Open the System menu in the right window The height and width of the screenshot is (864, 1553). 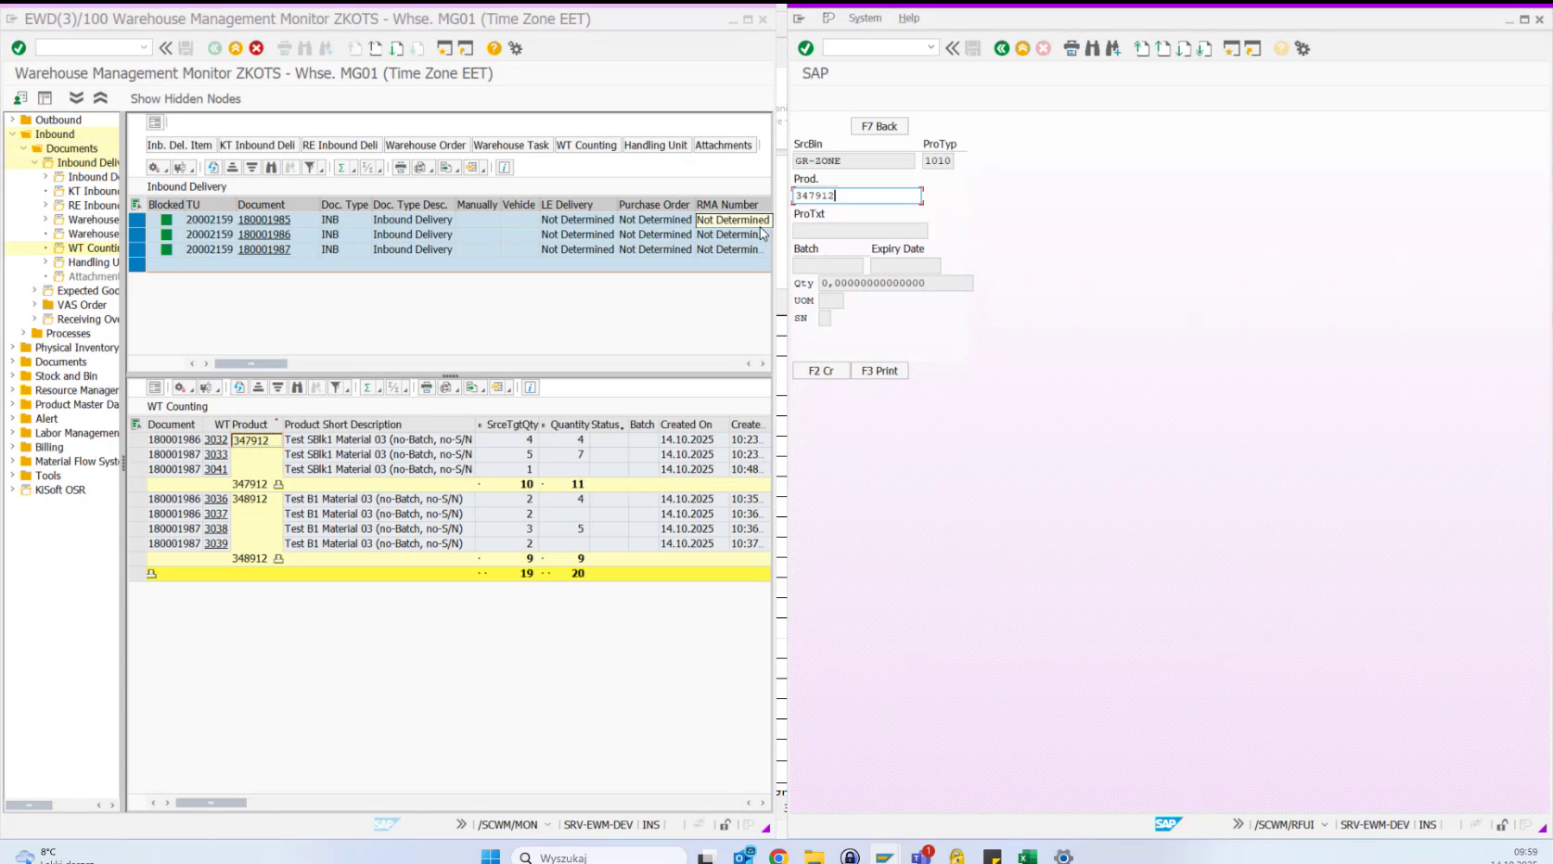864,18
